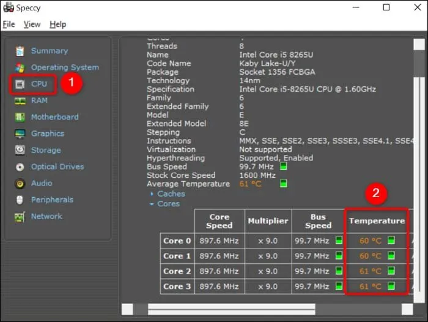The height and width of the screenshot is (322, 428).
Task: Open the View menu
Action: point(32,24)
